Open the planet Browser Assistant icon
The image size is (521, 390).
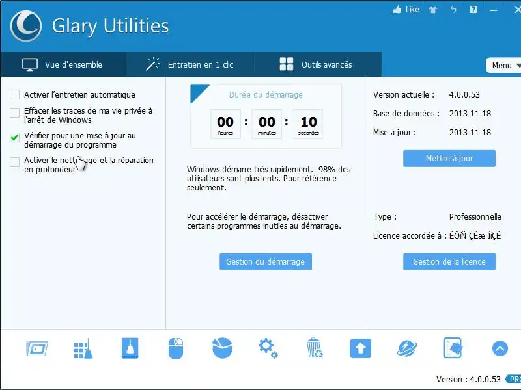406,348
